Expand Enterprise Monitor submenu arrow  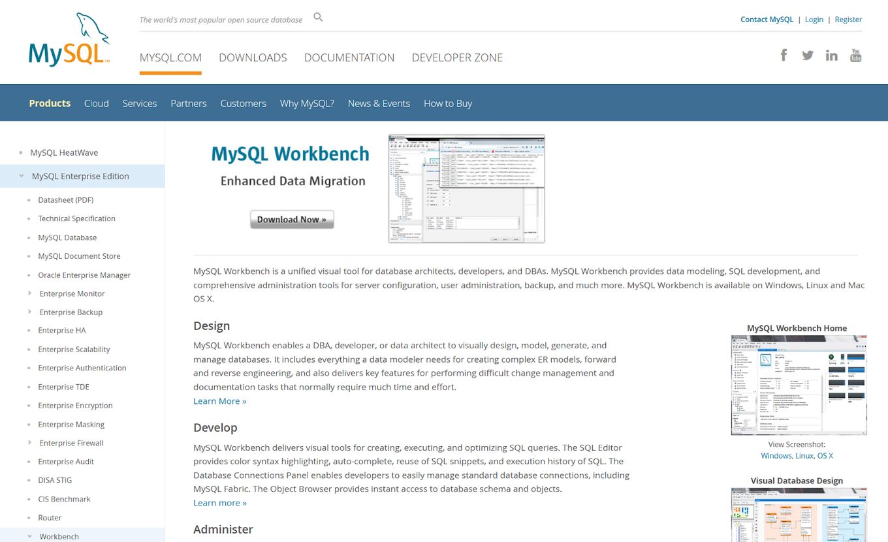[x=30, y=294]
